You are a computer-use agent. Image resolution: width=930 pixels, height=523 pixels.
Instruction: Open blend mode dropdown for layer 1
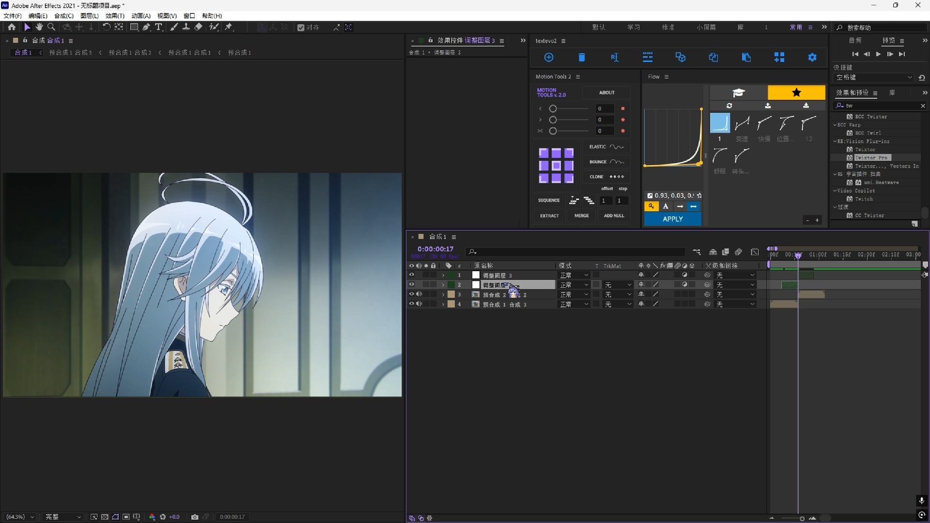pos(574,275)
